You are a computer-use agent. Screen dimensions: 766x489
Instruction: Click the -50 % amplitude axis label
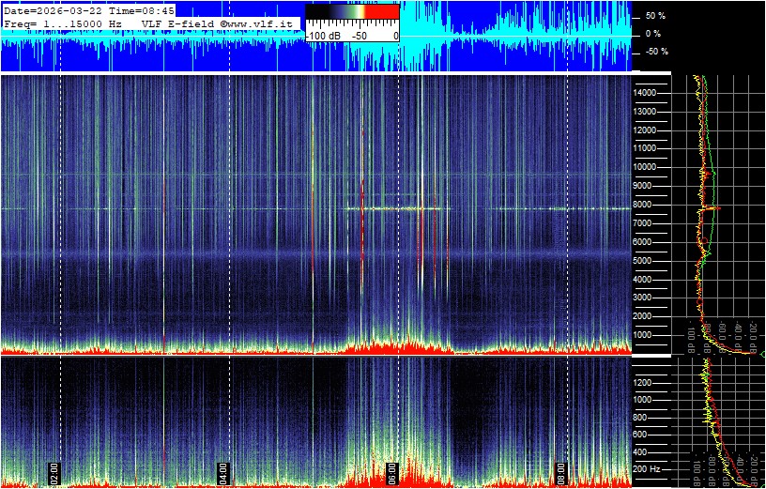coord(655,52)
